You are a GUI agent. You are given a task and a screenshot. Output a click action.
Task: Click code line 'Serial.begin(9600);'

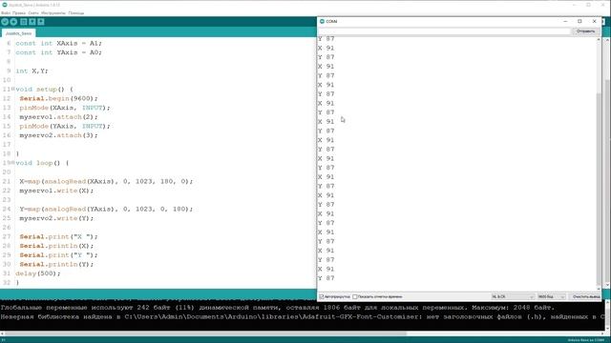pyautogui.click(x=59, y=98)
